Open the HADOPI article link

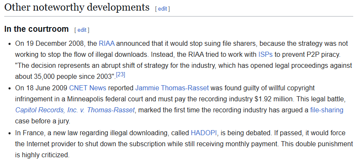tap(204, 133)
